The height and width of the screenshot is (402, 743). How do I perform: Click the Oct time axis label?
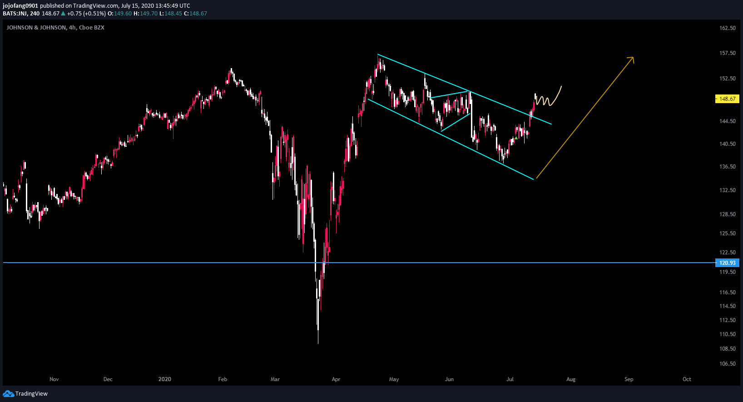click(687, 379)
